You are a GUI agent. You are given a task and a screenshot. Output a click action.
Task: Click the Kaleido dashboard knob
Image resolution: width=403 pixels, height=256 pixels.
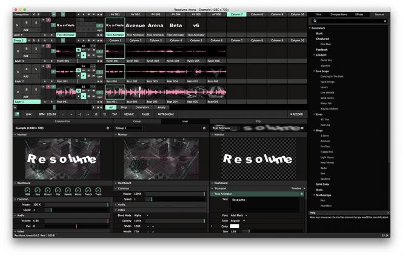(x=68, y=190)
